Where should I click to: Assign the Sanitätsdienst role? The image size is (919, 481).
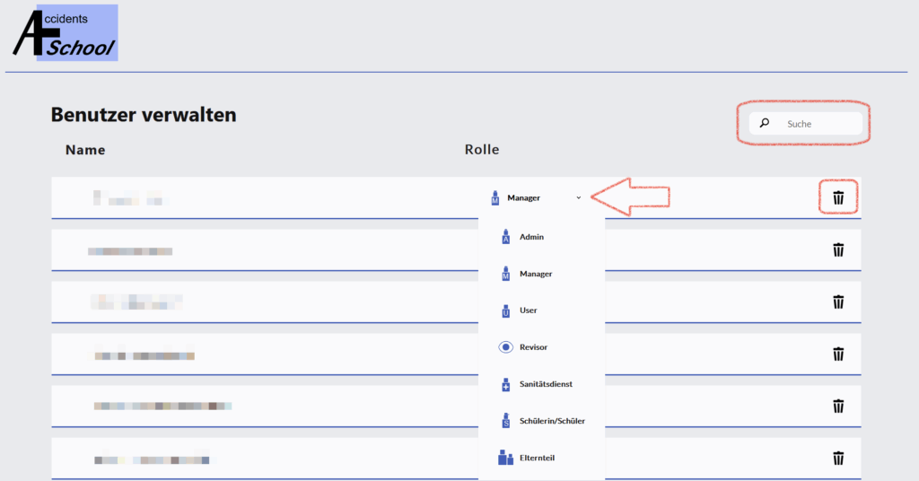coord(546,384)
